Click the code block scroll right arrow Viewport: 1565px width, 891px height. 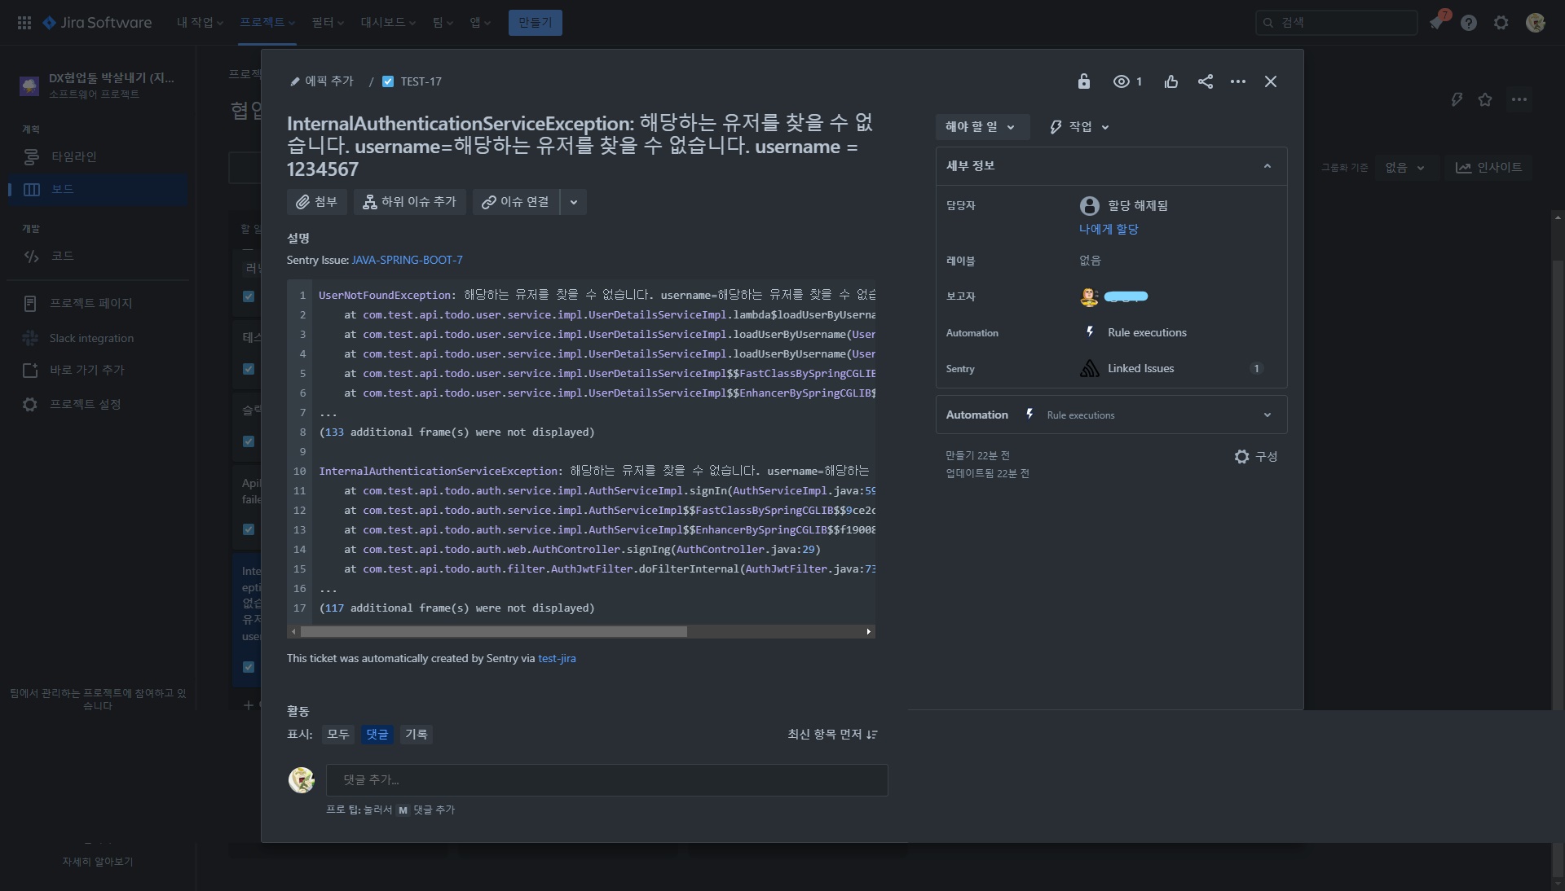click(869, 632)
